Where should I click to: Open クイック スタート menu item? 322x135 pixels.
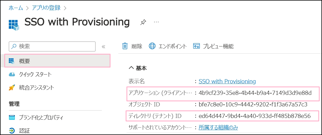point(35,74)
